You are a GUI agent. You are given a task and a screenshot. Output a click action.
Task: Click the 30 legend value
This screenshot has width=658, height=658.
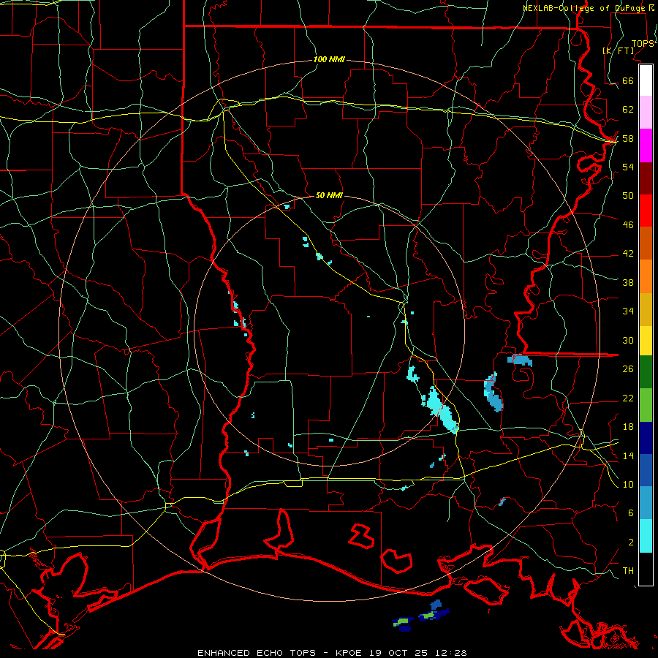[628, 340]
